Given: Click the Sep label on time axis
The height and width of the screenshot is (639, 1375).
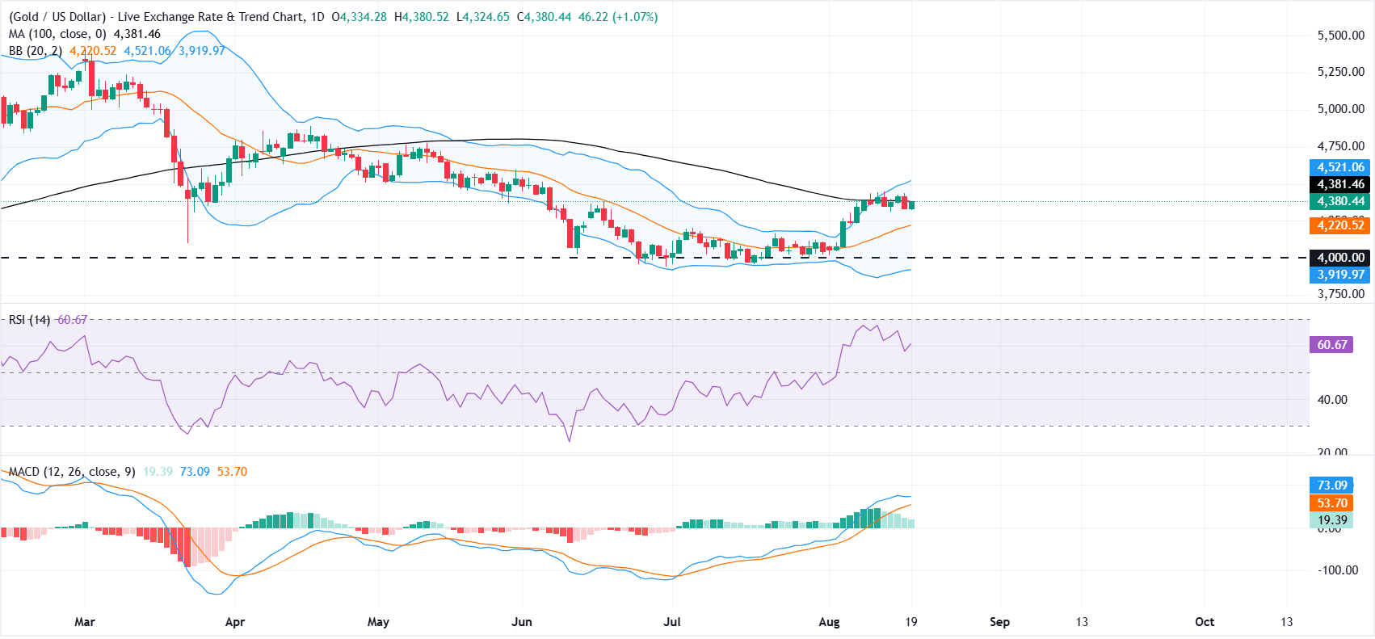Looking at the screenshot, I should click(x=1000, y=622).
